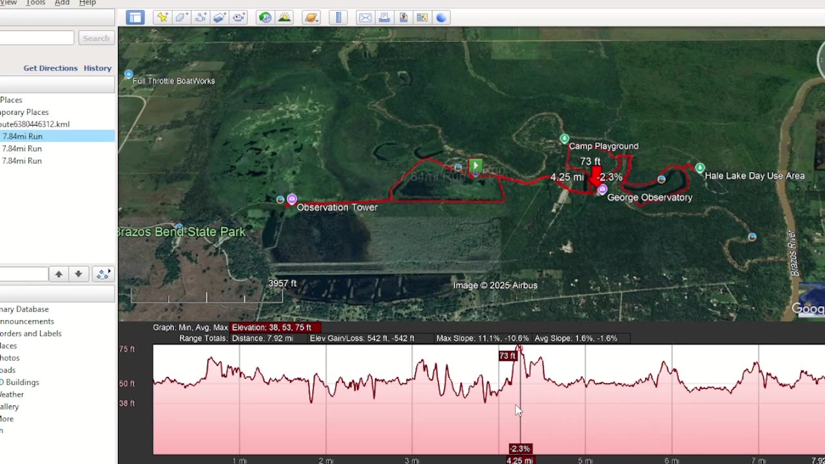The image size is (825, 464).
Task: Click the blue Earth globe icon
Action: pos(442,17)
